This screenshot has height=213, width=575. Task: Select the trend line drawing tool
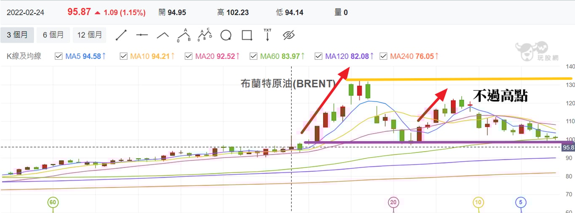(121, 35)
